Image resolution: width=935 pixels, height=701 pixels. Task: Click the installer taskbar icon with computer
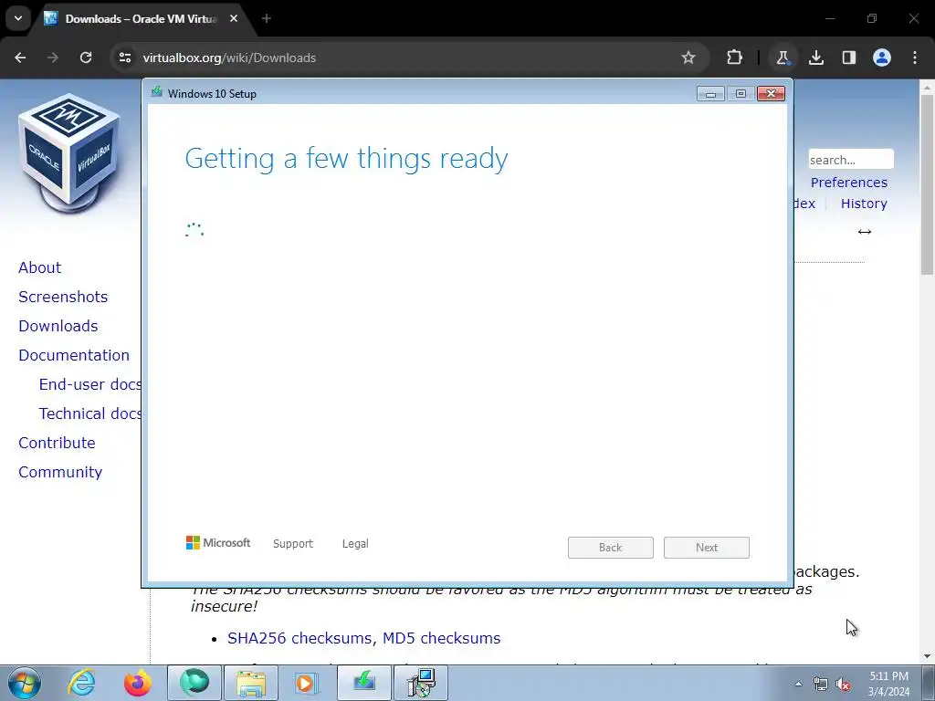click(x=421, y=683)
